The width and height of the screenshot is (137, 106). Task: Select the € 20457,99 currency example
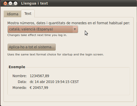[x=39, y=88]
